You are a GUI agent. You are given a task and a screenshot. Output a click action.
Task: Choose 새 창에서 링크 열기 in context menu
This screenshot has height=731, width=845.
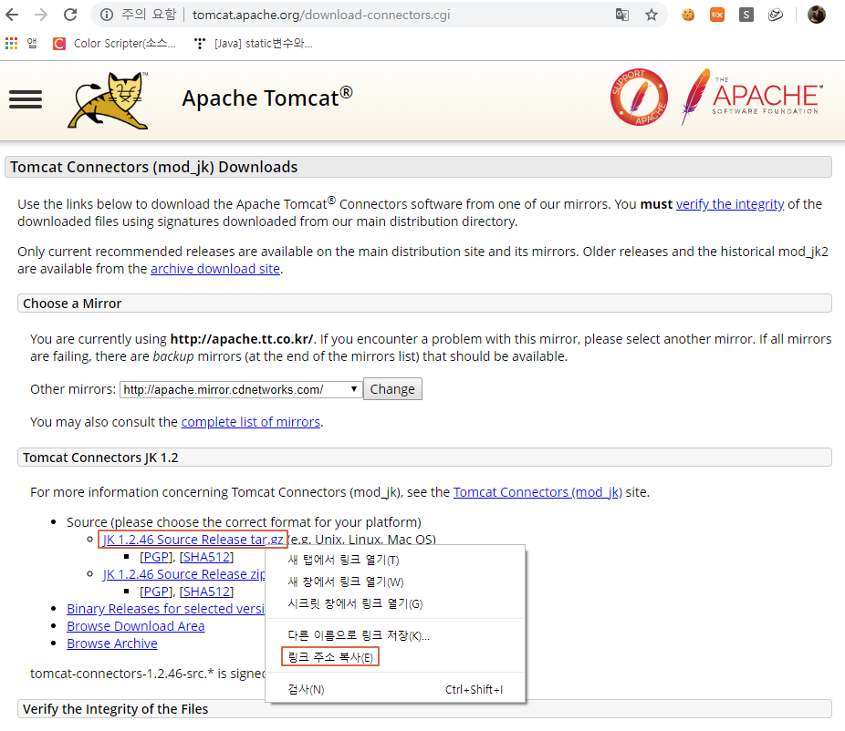click(395, 582)
